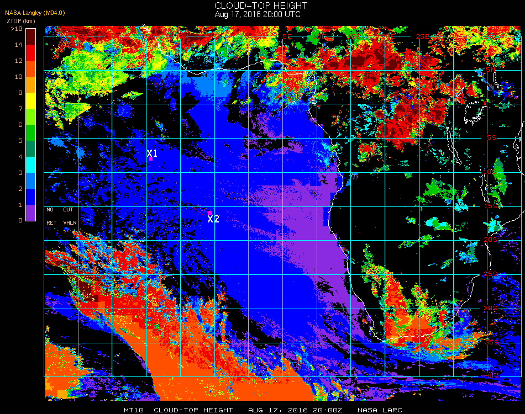
Task: Select the green 5-6 km legend swatch
Action: point(30,133)
